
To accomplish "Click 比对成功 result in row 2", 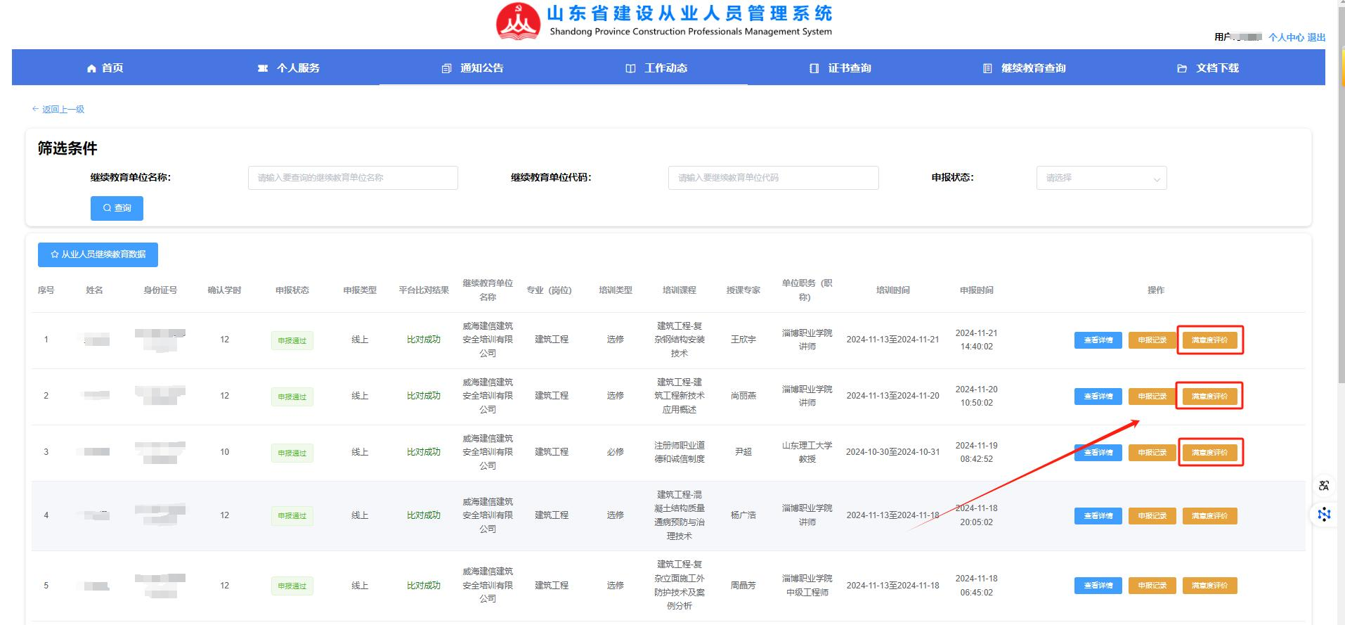I will 424,396.
